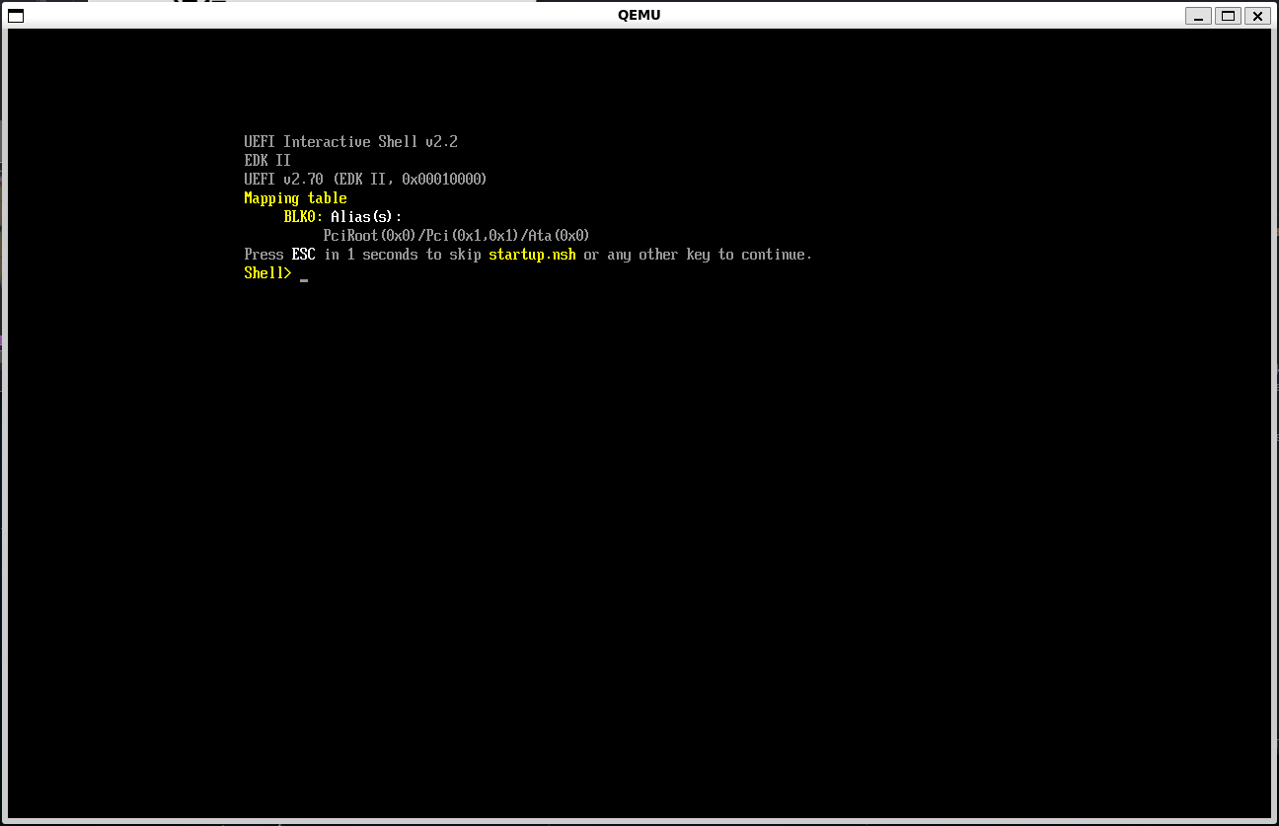Select the BLK0: device label
Viewport: 1279px width, 826px height.
tap(303, 217)
